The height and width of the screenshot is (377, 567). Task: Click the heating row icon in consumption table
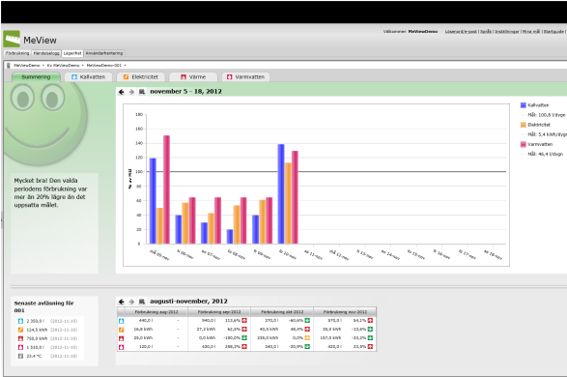[x=121, y=338]
